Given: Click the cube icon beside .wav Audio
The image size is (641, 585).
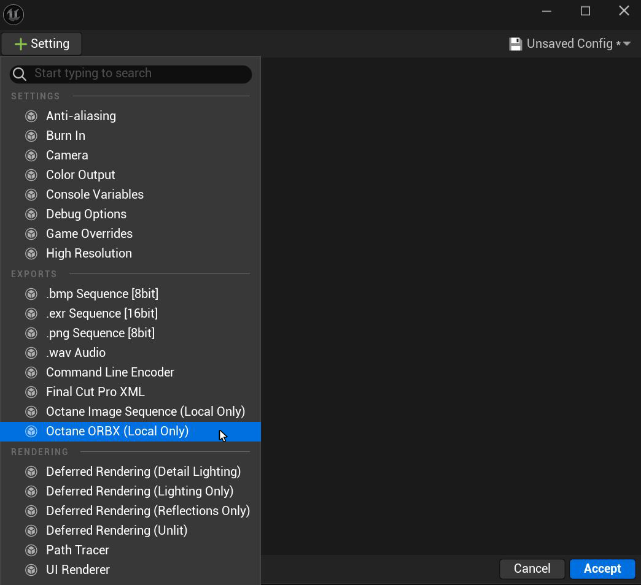Looking at the screenshot, I should (x=31, y=353).
